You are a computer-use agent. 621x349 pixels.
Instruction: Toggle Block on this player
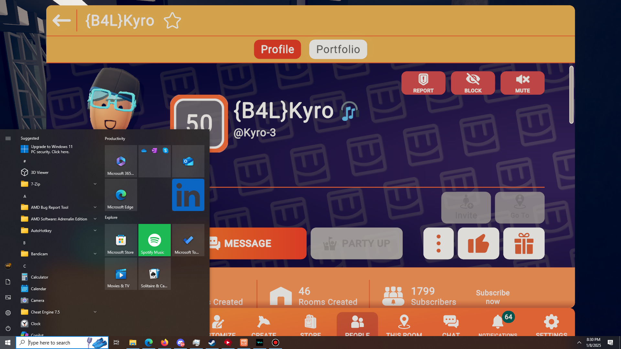tap(473, 83)
